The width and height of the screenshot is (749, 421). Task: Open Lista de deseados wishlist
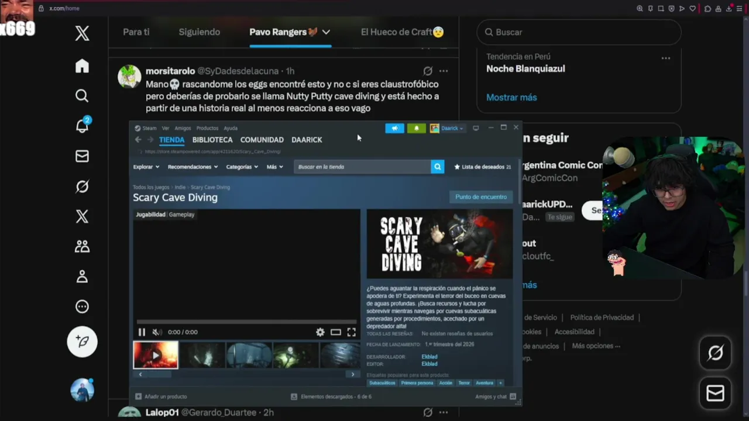(x=483, y=167)
